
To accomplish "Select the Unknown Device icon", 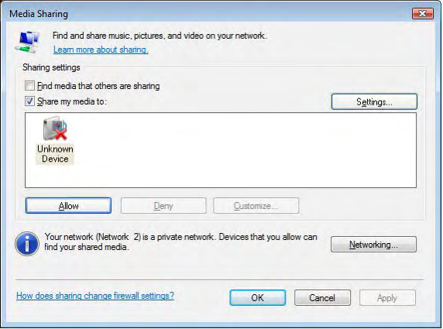I will pos(55,129).
